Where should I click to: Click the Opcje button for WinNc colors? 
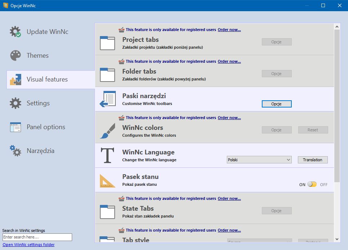(277, 130)
